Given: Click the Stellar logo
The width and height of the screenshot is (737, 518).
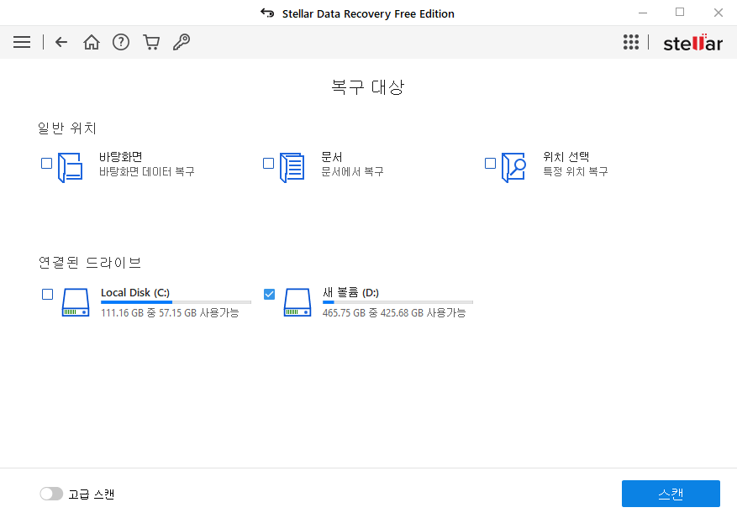Looking at the screenshot, I should (x=692, y=42).
